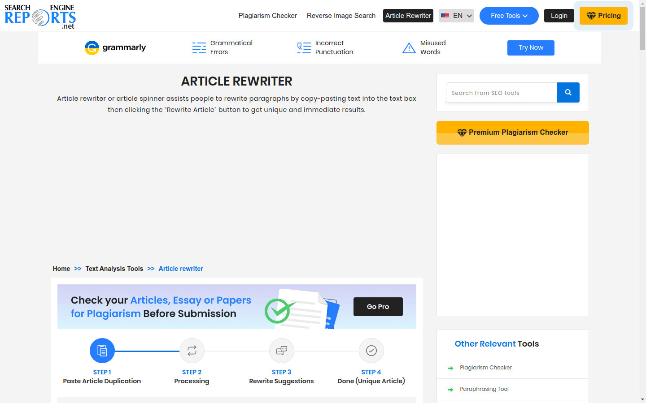Viewport: 646px width, 403px height.
Task: Click the SearchEngineReports logo
Action: (x=39, y=16)
